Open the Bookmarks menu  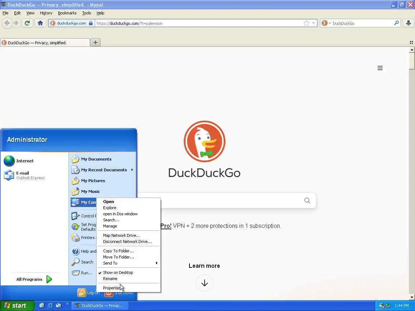pyautogui.click(x=67, y=13)
